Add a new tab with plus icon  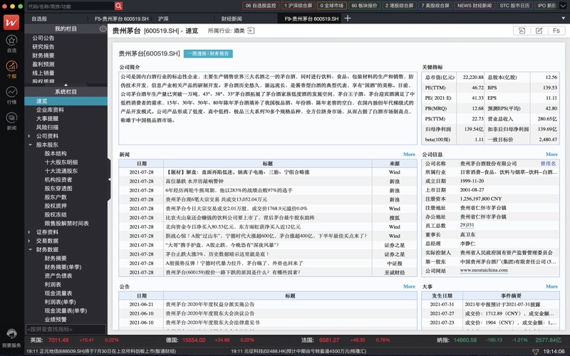click(x=348, y=19)
